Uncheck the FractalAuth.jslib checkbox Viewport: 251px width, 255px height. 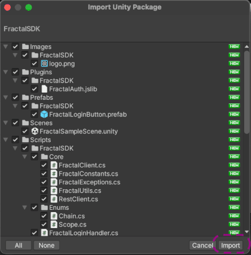click(x=35, y=89)
